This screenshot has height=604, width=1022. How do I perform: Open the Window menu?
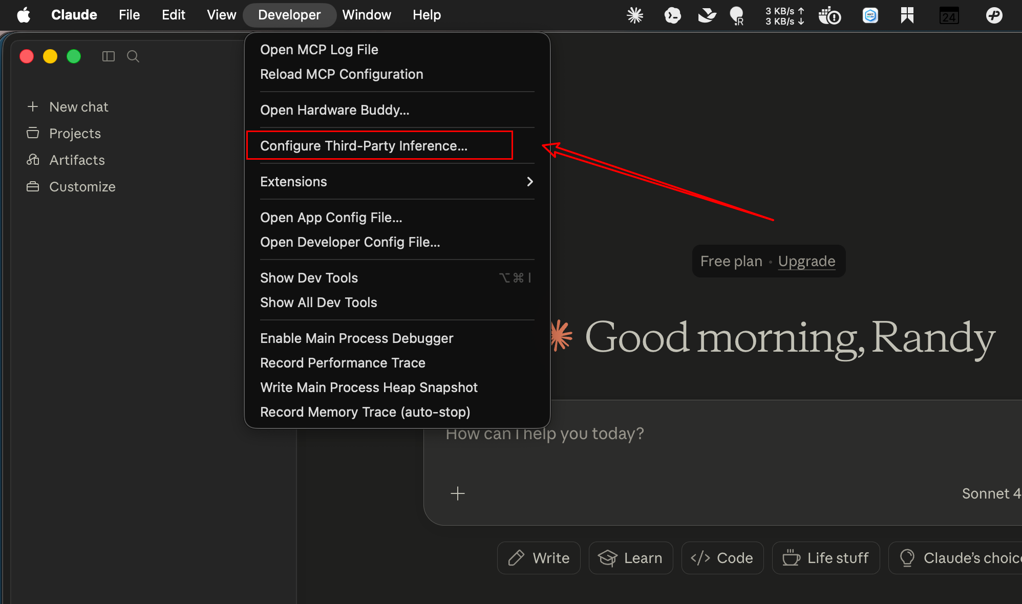(x=367, y=15)
